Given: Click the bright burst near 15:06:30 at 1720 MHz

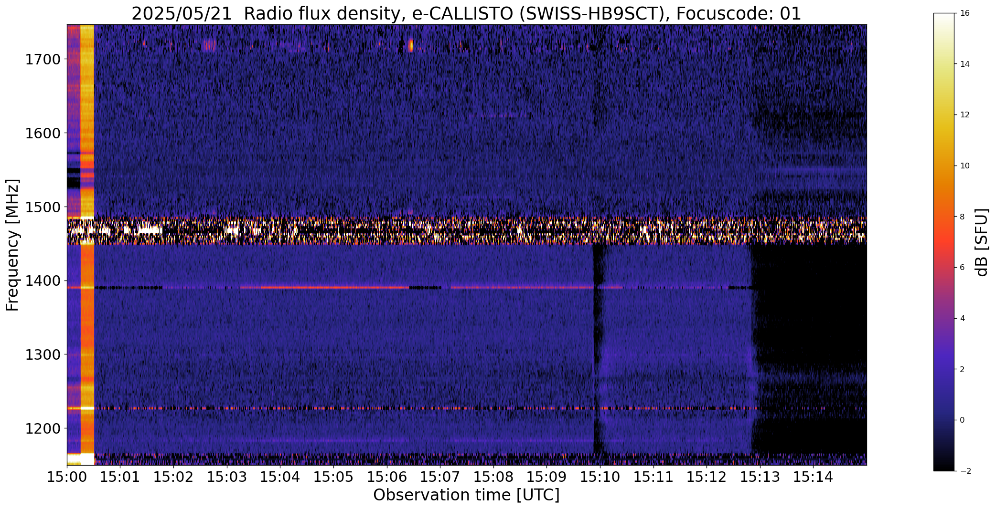Looking at the screenshot, I should pos(411,46).
